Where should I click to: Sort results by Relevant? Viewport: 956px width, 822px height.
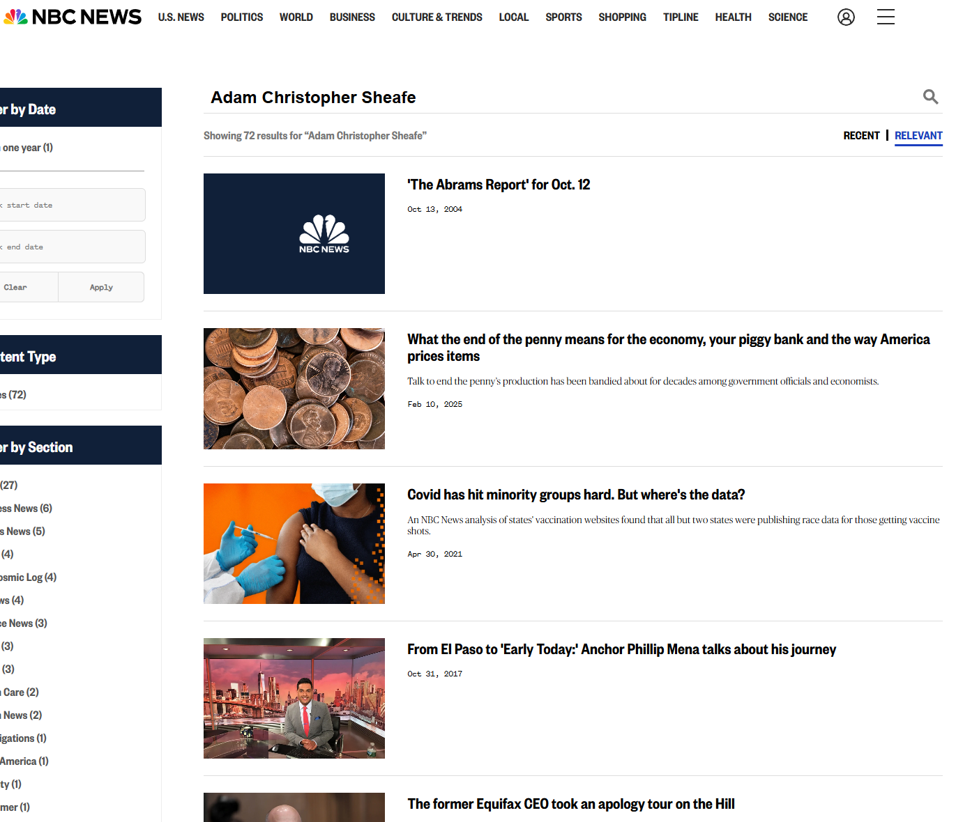(918, 136)
